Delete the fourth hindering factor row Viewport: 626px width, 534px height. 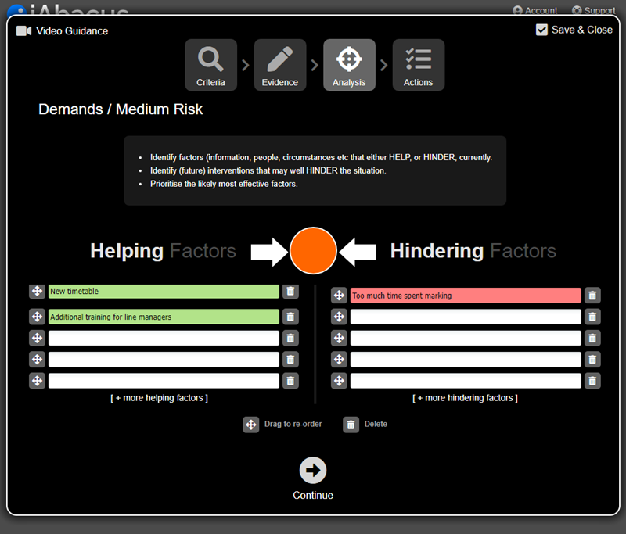coord(593,360)
